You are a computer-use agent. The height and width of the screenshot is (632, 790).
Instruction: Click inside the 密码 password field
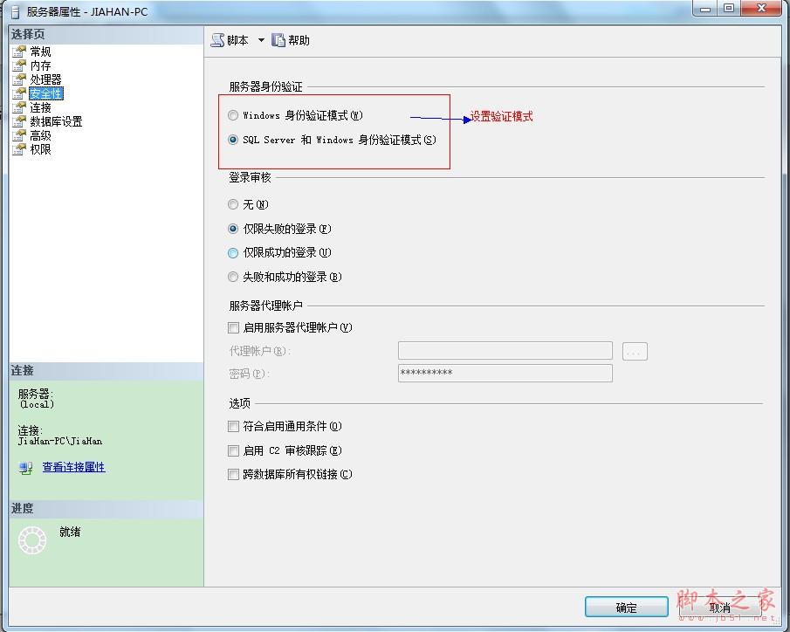(506, 373)
